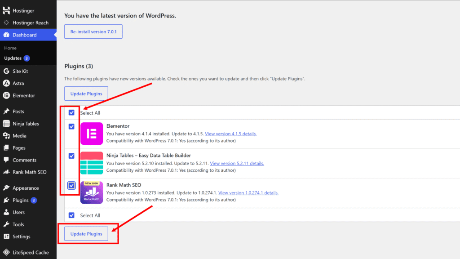Click the Posts pushpin icon
This screenshot has height=259, width=460.
click(6, 112)
